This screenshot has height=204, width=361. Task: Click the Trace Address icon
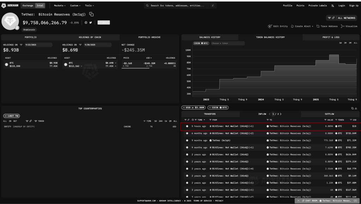point(318,26)
